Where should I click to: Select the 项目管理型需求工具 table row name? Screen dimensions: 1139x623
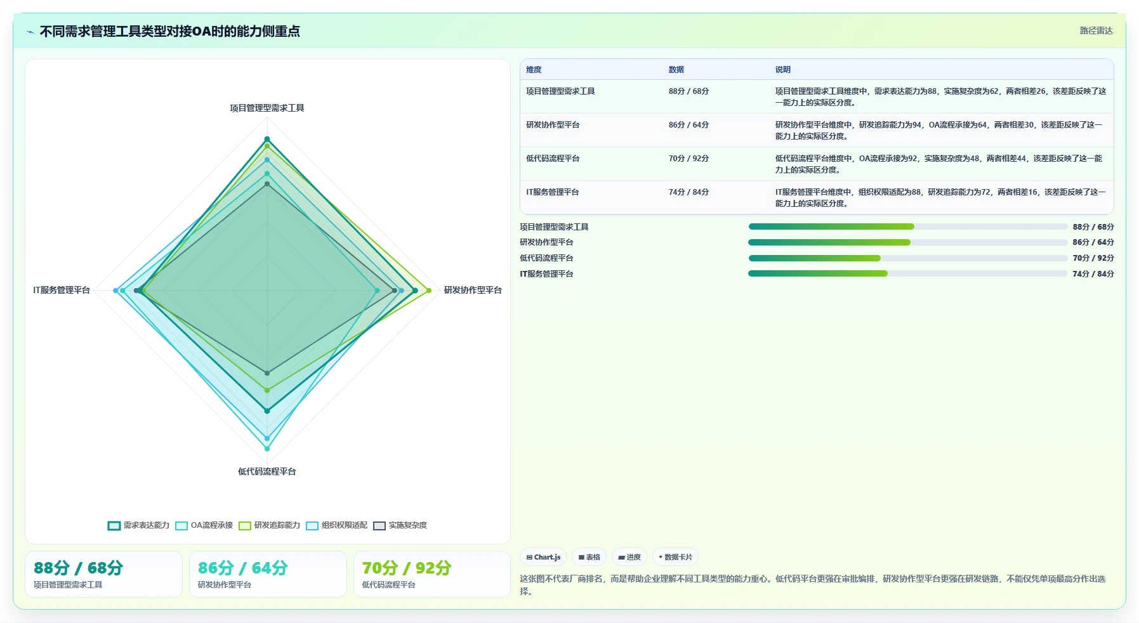pyautogui.click(x=560, y=91)
